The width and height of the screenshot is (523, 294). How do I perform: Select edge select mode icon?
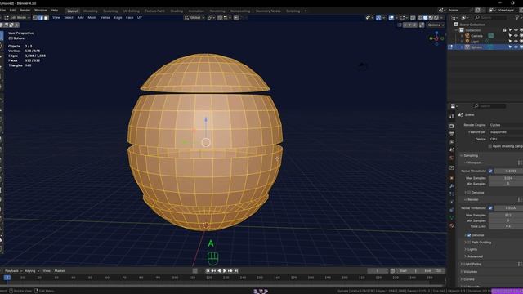(x=41, y=17)
